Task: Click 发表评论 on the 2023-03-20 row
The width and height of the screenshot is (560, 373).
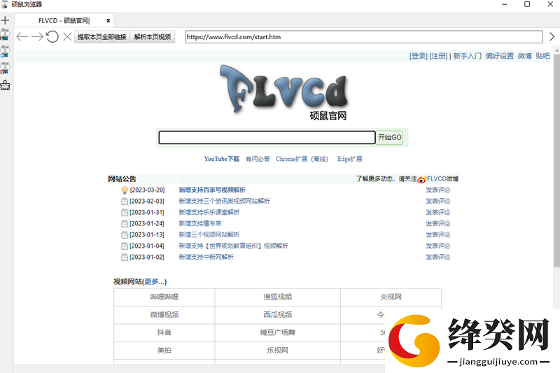Action: pos(438,190)
